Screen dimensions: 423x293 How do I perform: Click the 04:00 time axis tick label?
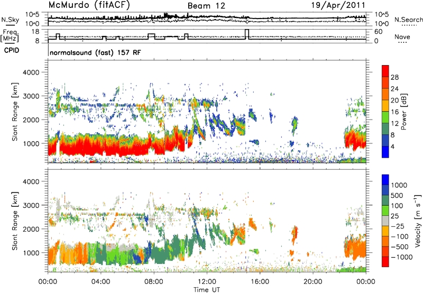pos(101,282)
